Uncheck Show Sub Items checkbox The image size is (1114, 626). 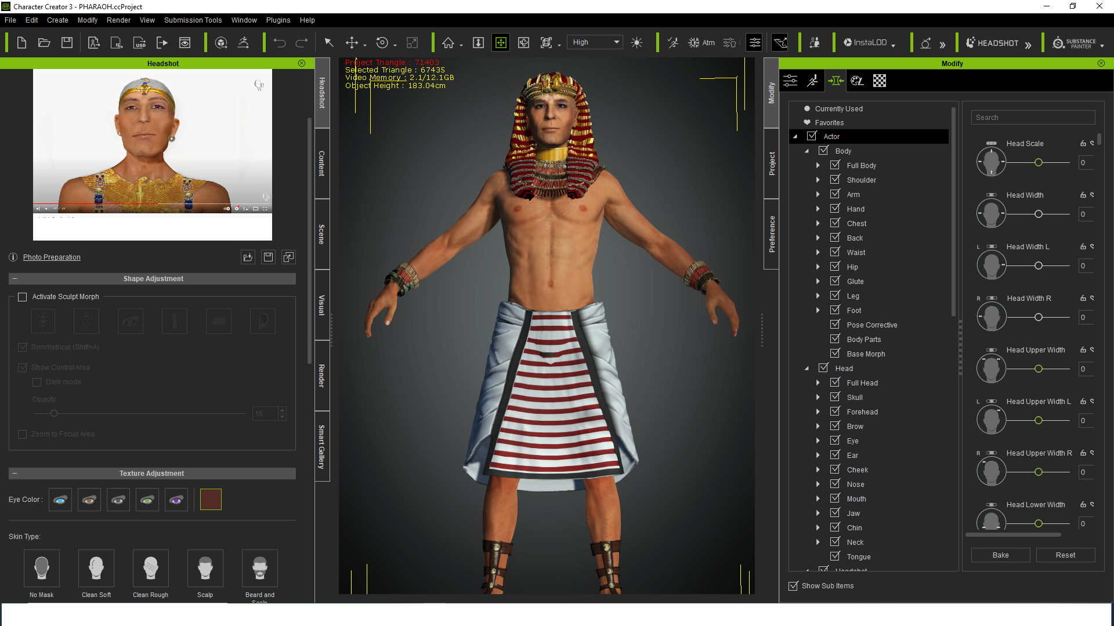click(793, 586)
